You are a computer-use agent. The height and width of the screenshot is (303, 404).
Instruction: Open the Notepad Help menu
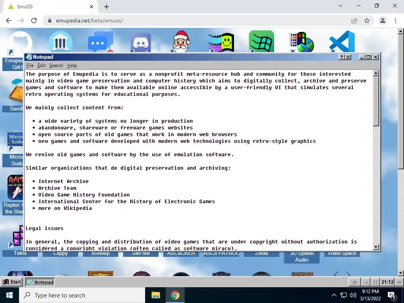point(72,65)
